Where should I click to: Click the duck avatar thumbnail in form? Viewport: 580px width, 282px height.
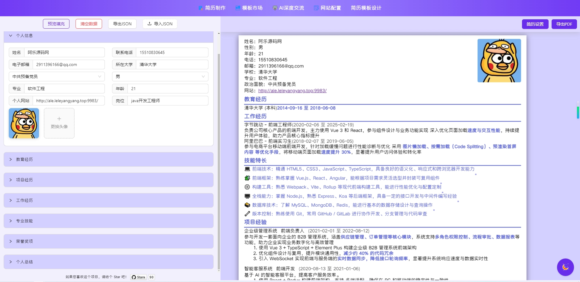point(24,123)
